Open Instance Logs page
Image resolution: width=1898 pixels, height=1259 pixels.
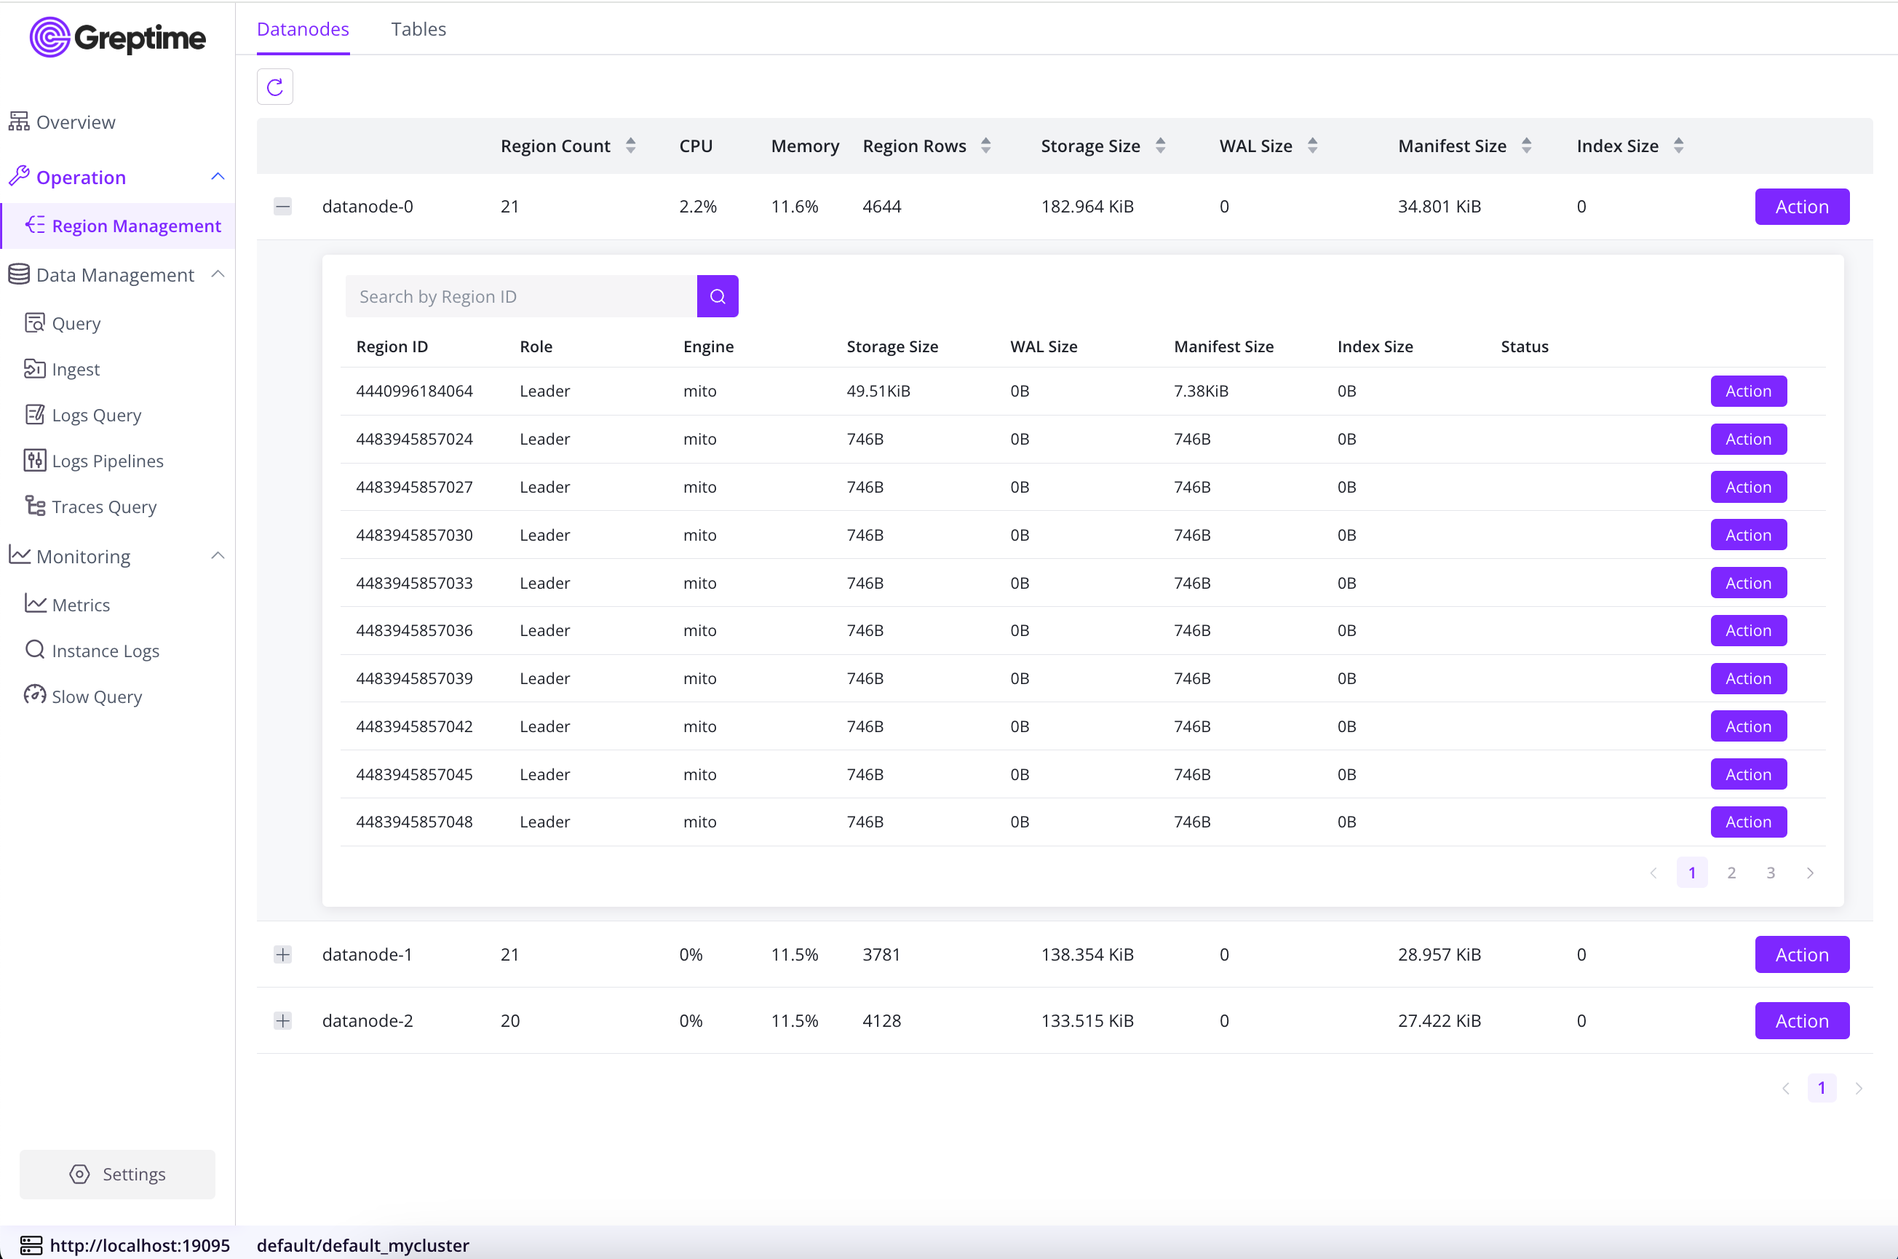tap(106, 651)
